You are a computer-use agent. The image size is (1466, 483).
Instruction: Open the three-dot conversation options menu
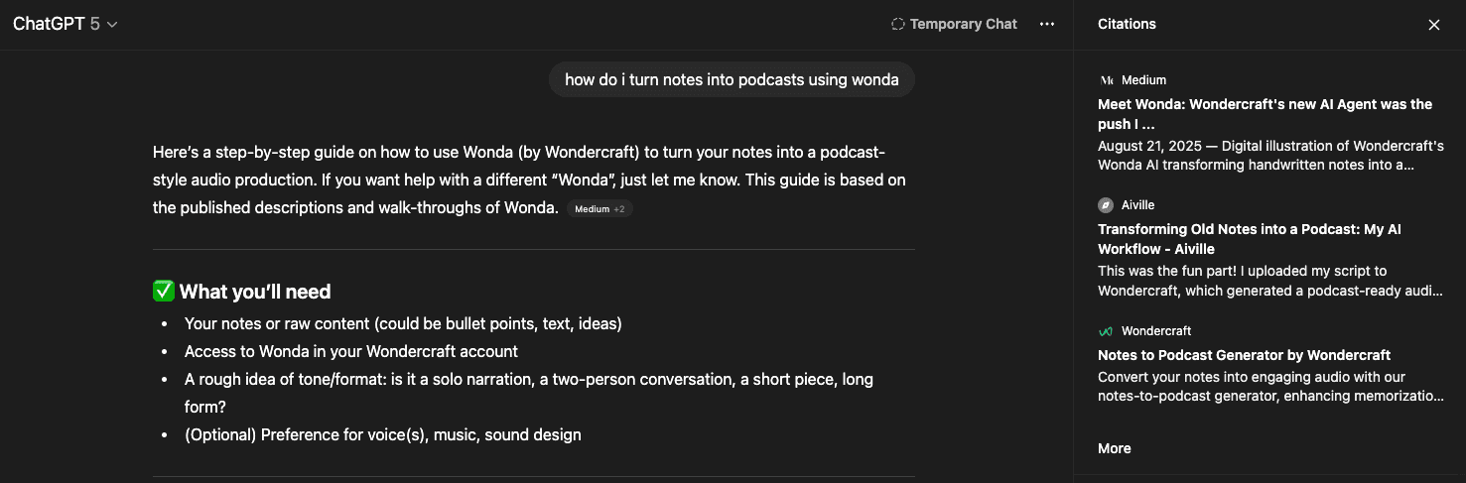[x=1047, y=24]
